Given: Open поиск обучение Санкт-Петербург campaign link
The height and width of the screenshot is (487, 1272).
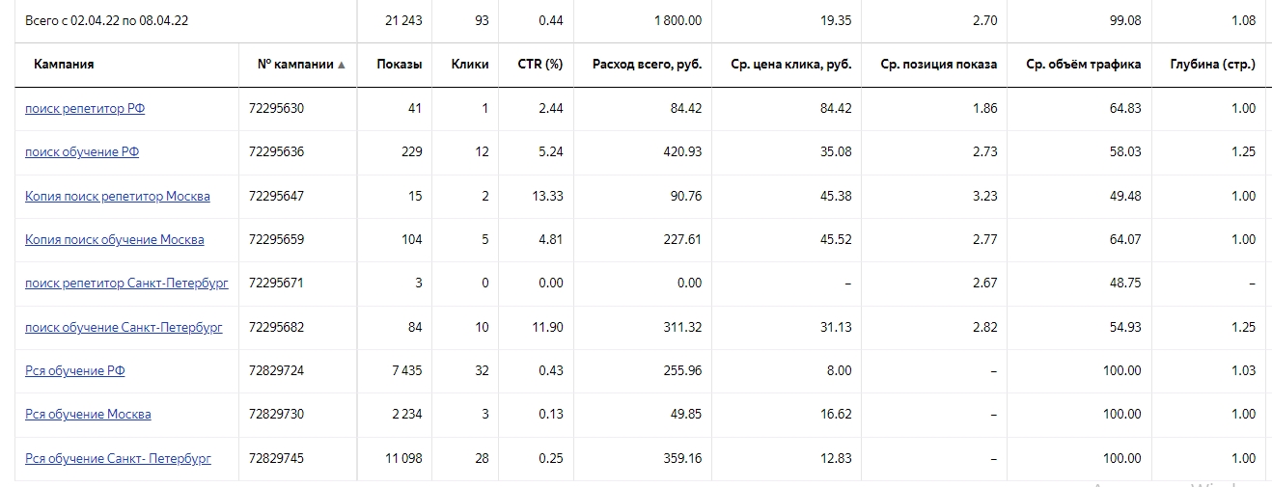Looking at the screenshot, I should [124, 327].
